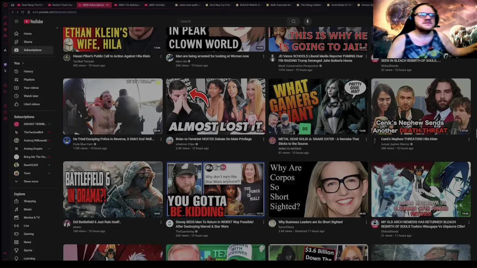477x268 pixels.
Task: Open options for Did Battlefield 6 video
Action: (x=161, y=223)
